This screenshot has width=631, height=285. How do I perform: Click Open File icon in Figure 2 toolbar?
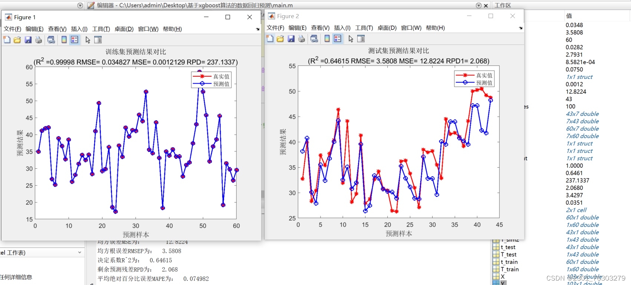tap(280, 38)
